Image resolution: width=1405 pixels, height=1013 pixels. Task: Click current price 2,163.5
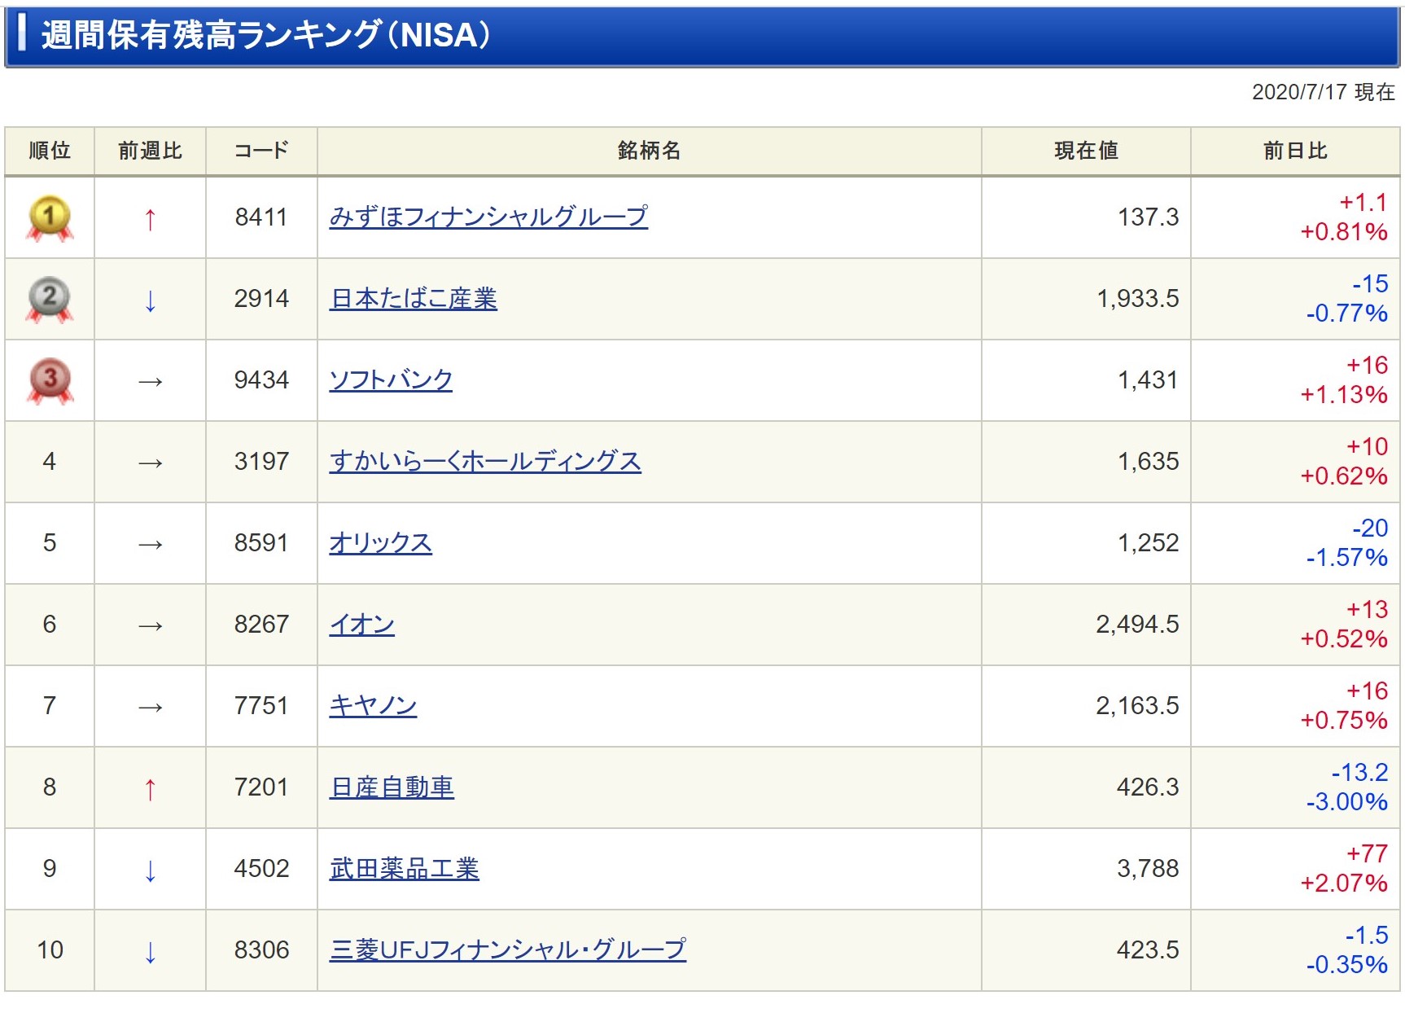[1137, 706]
